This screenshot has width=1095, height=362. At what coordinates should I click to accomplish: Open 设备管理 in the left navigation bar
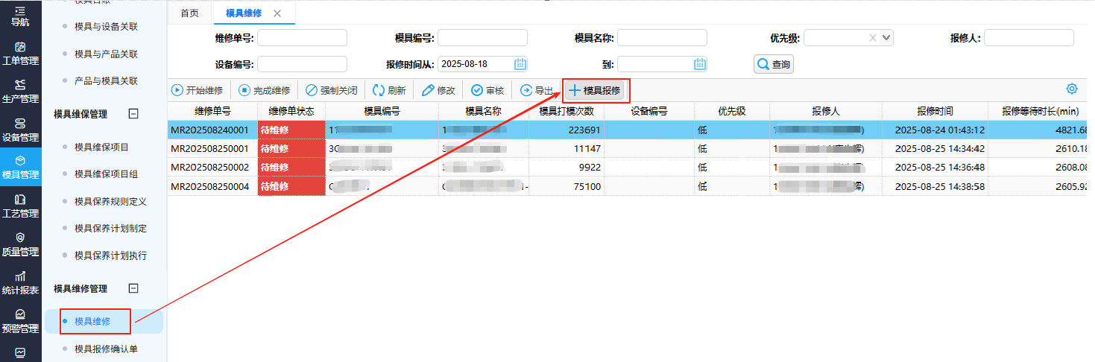[x=20, y=130]
